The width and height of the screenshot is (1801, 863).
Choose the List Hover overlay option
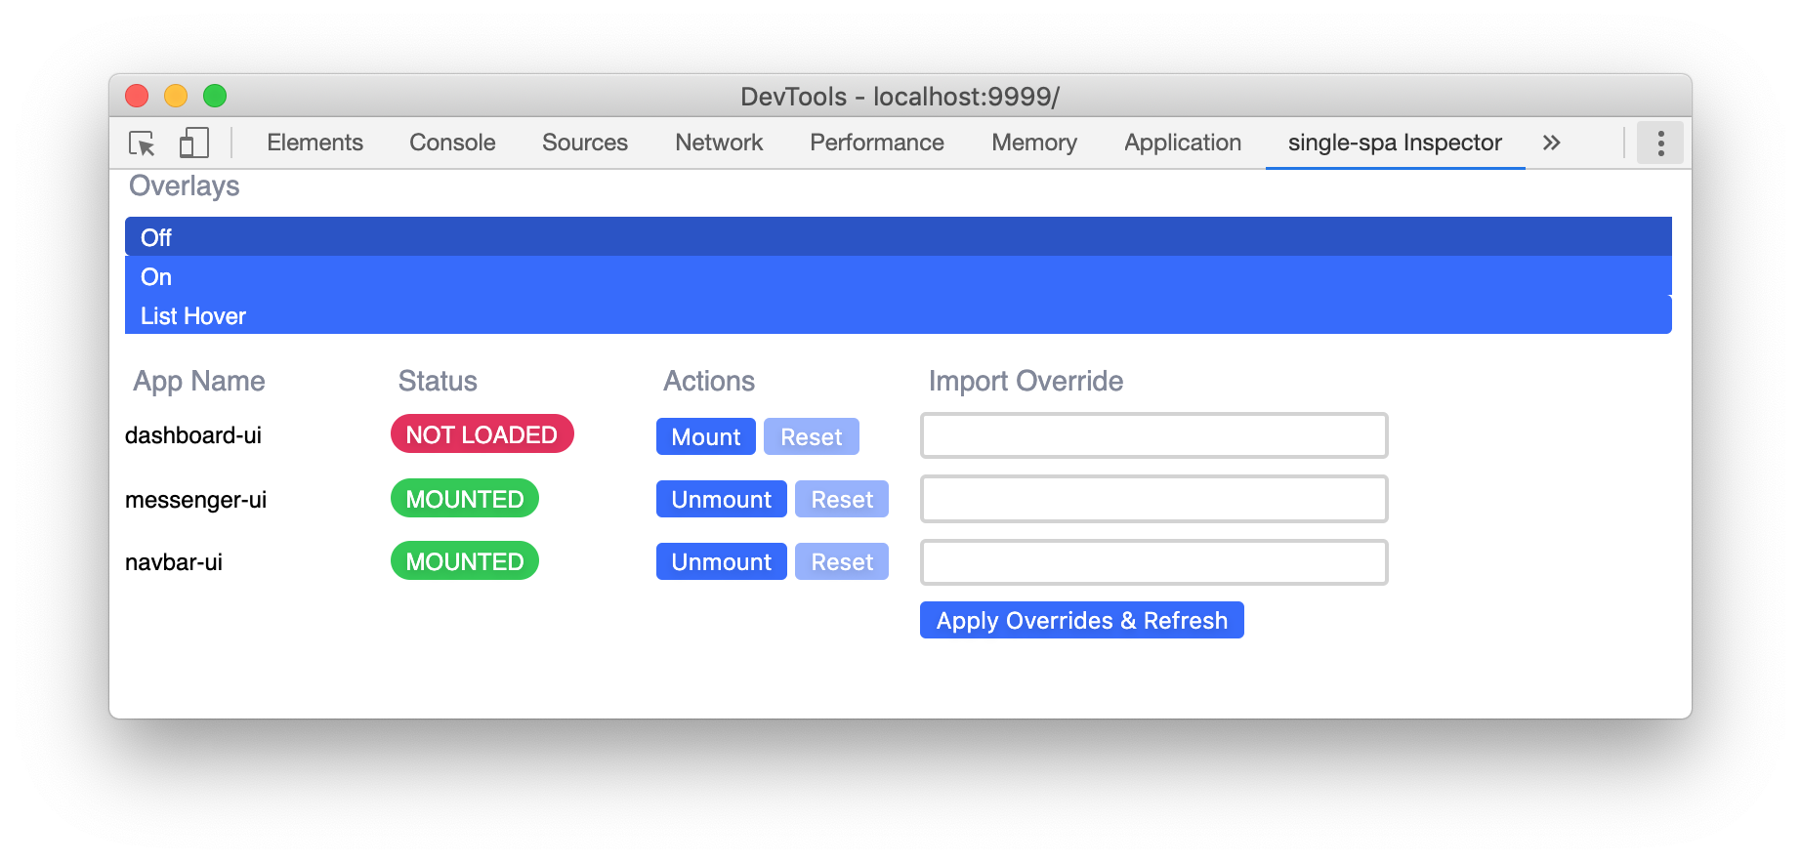(x=899, y=315)
